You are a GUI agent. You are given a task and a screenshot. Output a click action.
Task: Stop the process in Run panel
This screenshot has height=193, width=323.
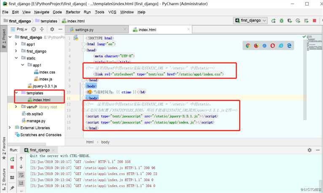point(12,167)
